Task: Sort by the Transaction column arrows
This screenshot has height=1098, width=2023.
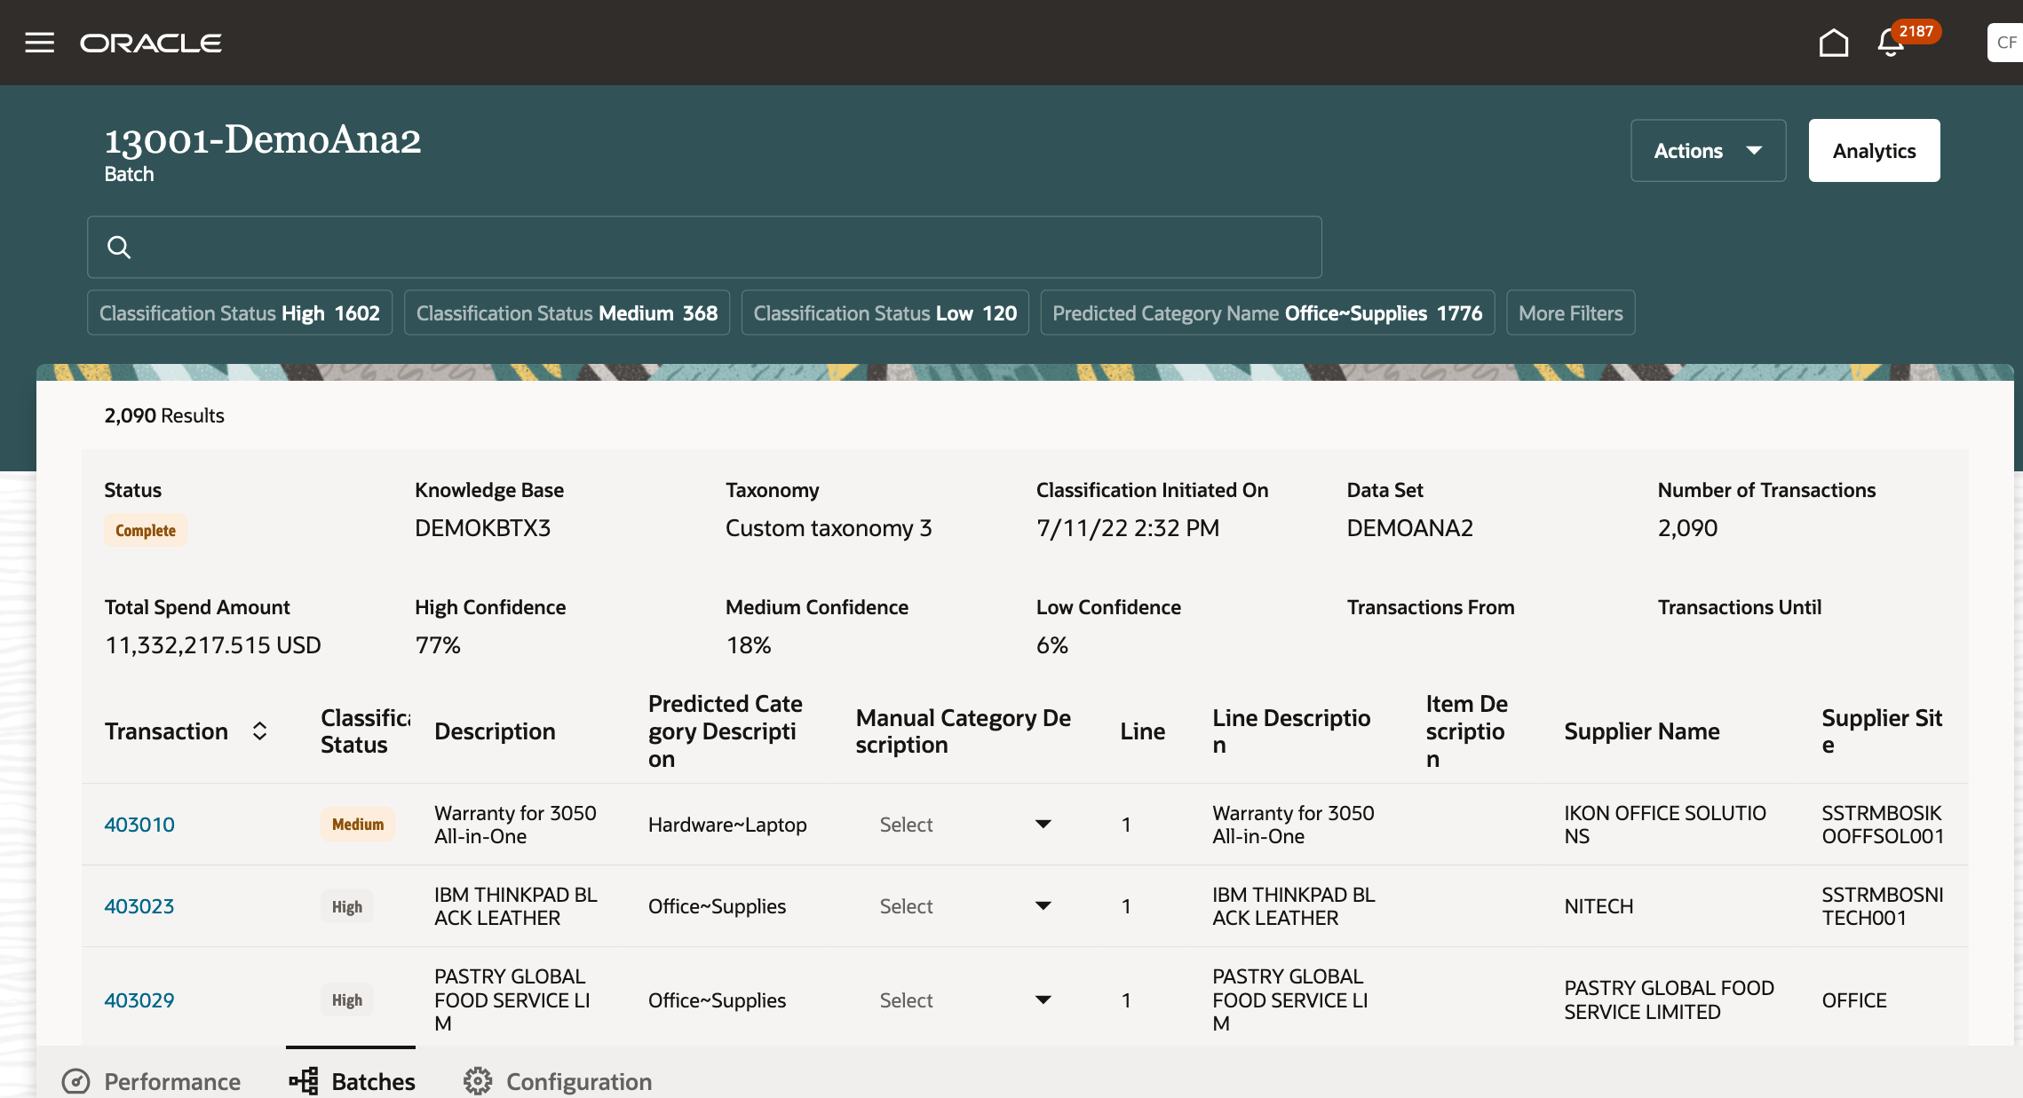Action: point(259,731)
